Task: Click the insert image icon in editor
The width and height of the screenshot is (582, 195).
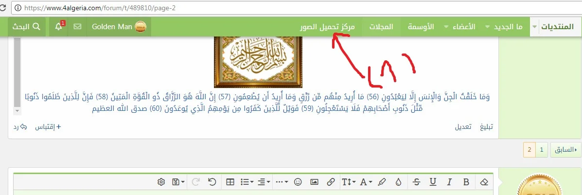Action: (314, 182)
